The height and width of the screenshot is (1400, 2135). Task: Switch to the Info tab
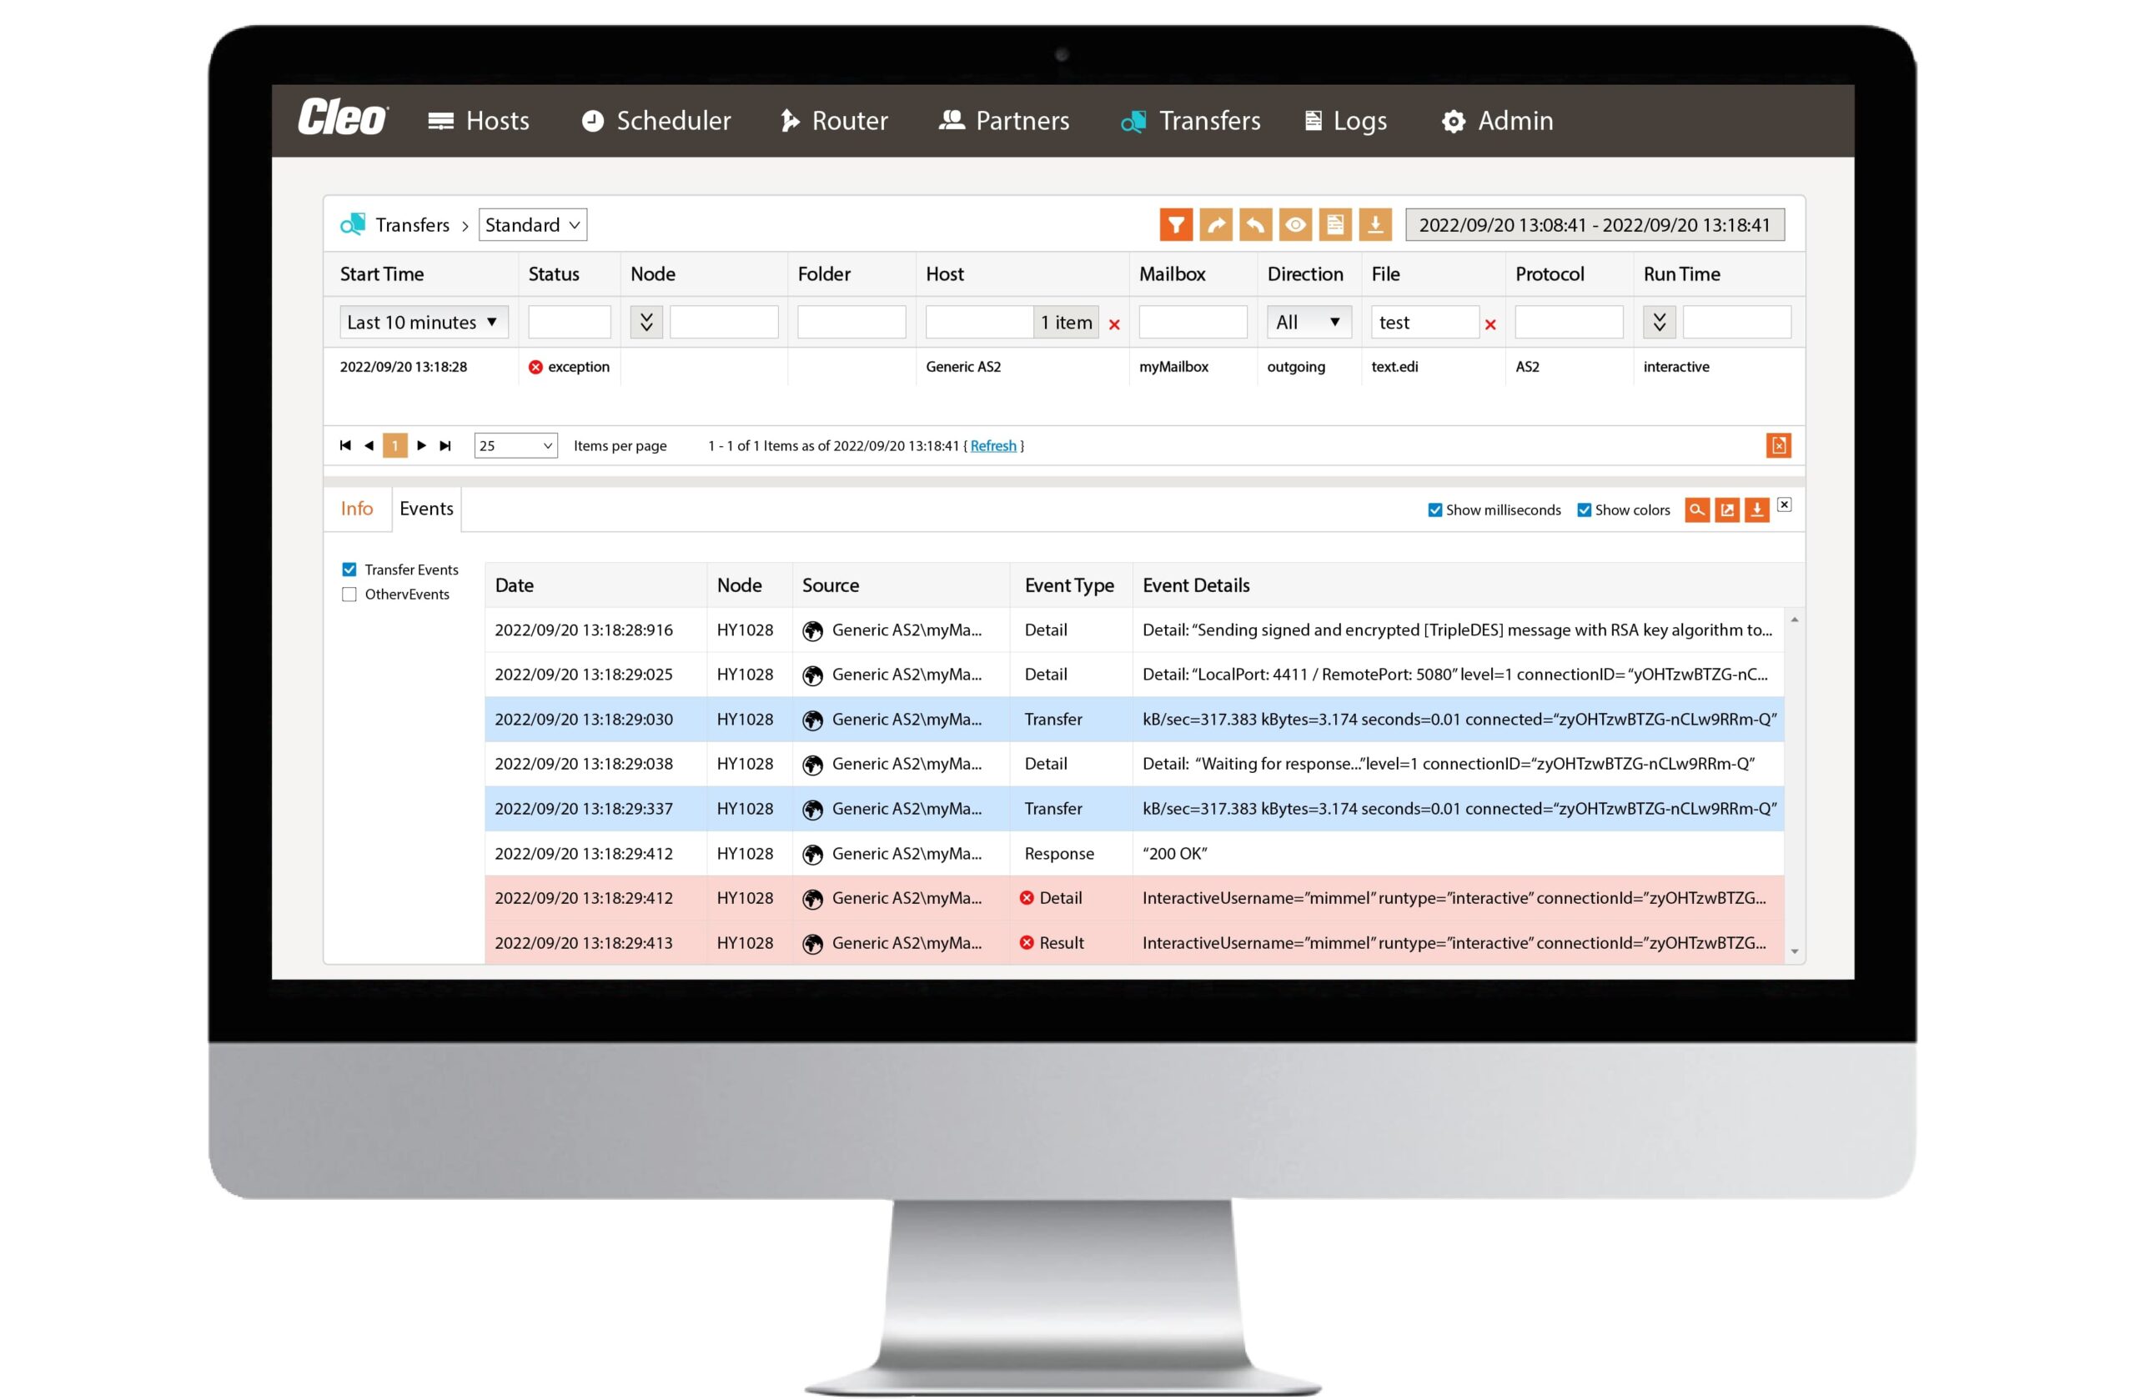[356, 509]
